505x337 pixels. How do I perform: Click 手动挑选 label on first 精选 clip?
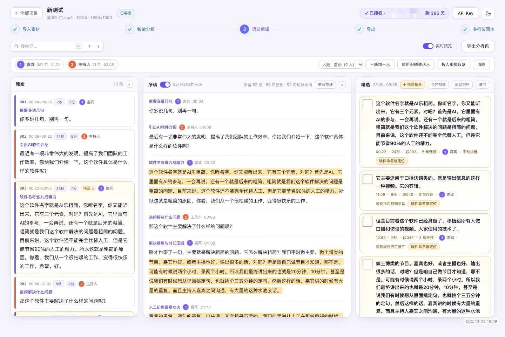(470, 152)
